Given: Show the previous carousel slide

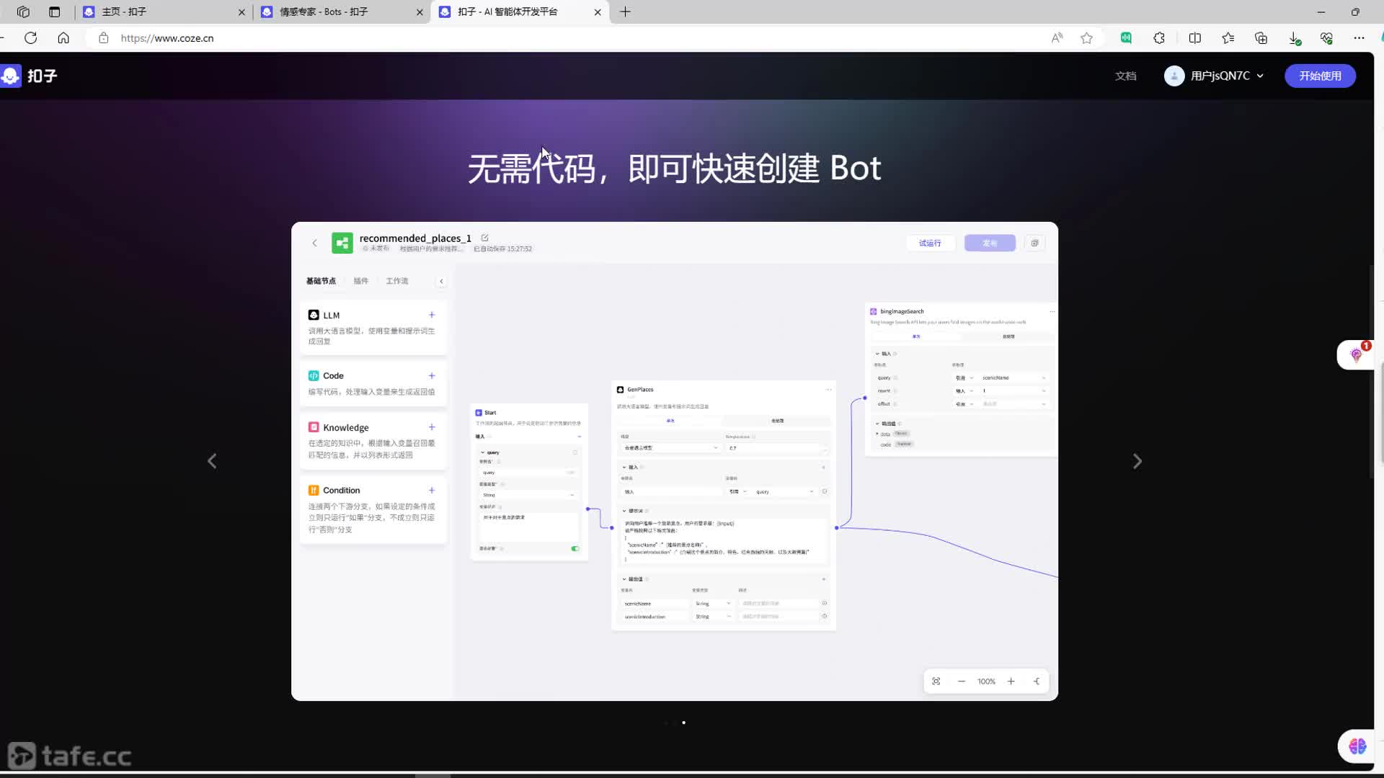Looking at the screenshot, I should (x=212, y=461).
